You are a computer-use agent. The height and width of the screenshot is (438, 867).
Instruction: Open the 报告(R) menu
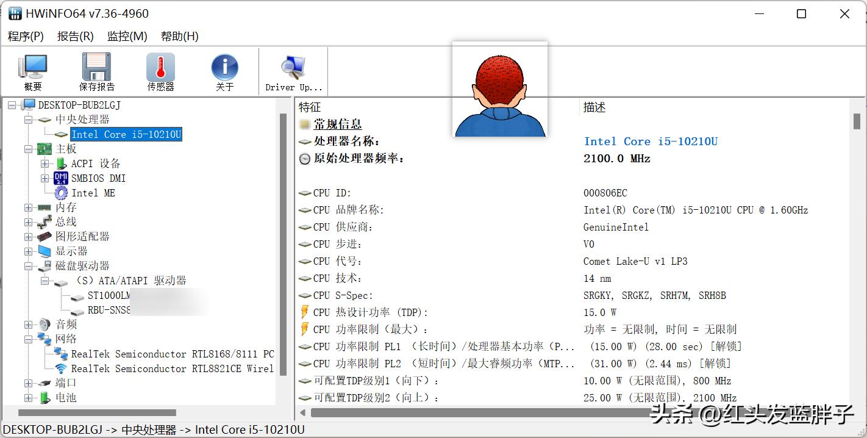coord(74,36)
